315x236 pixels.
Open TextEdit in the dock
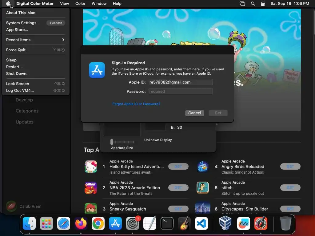[x=150, y=223]
